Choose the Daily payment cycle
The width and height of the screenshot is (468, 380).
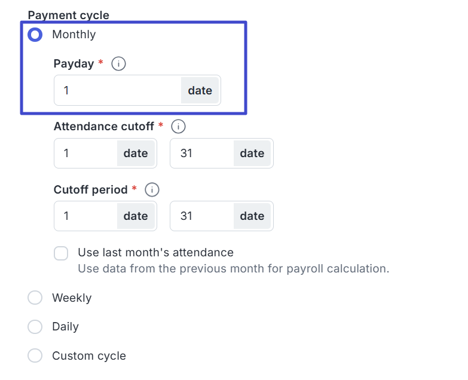35,326
